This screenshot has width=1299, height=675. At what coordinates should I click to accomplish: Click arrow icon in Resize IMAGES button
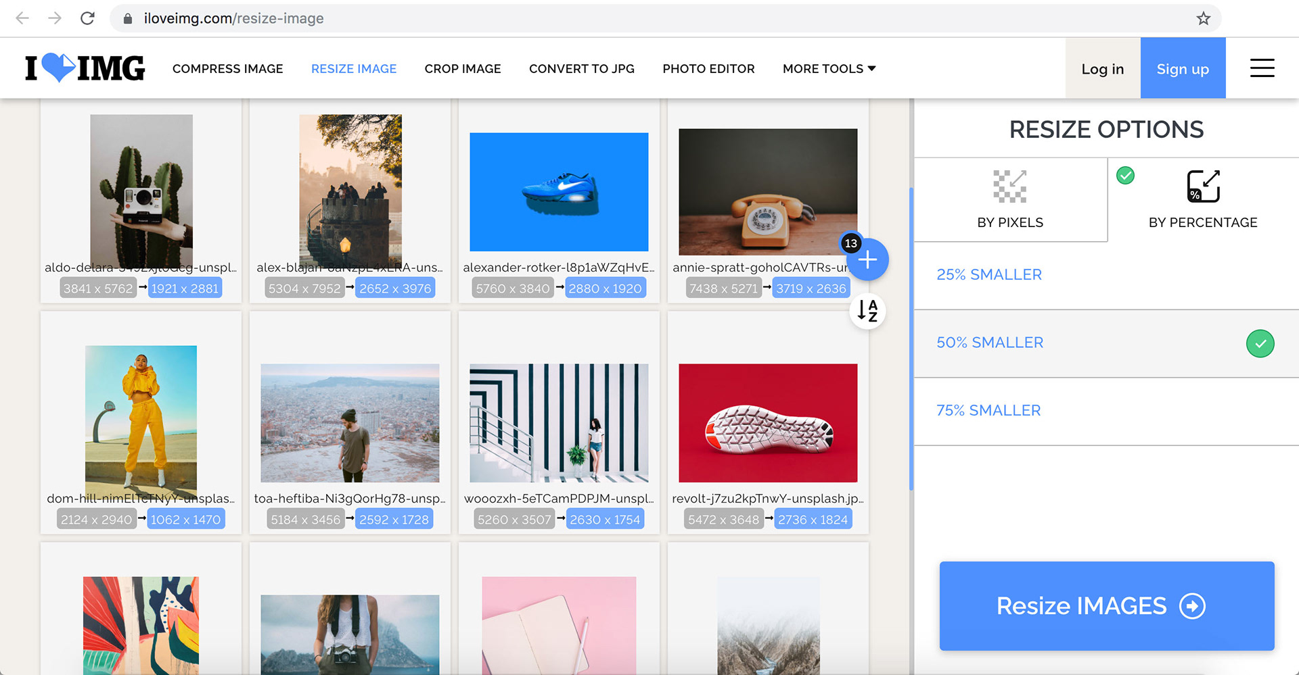[1192, 605]
